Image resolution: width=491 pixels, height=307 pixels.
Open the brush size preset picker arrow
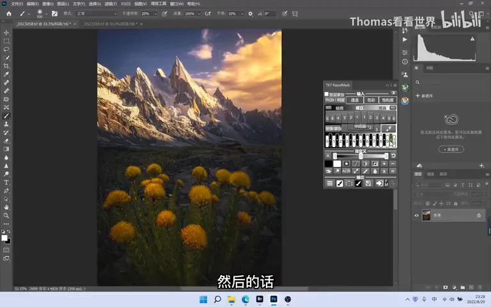(x=46, y=14)
